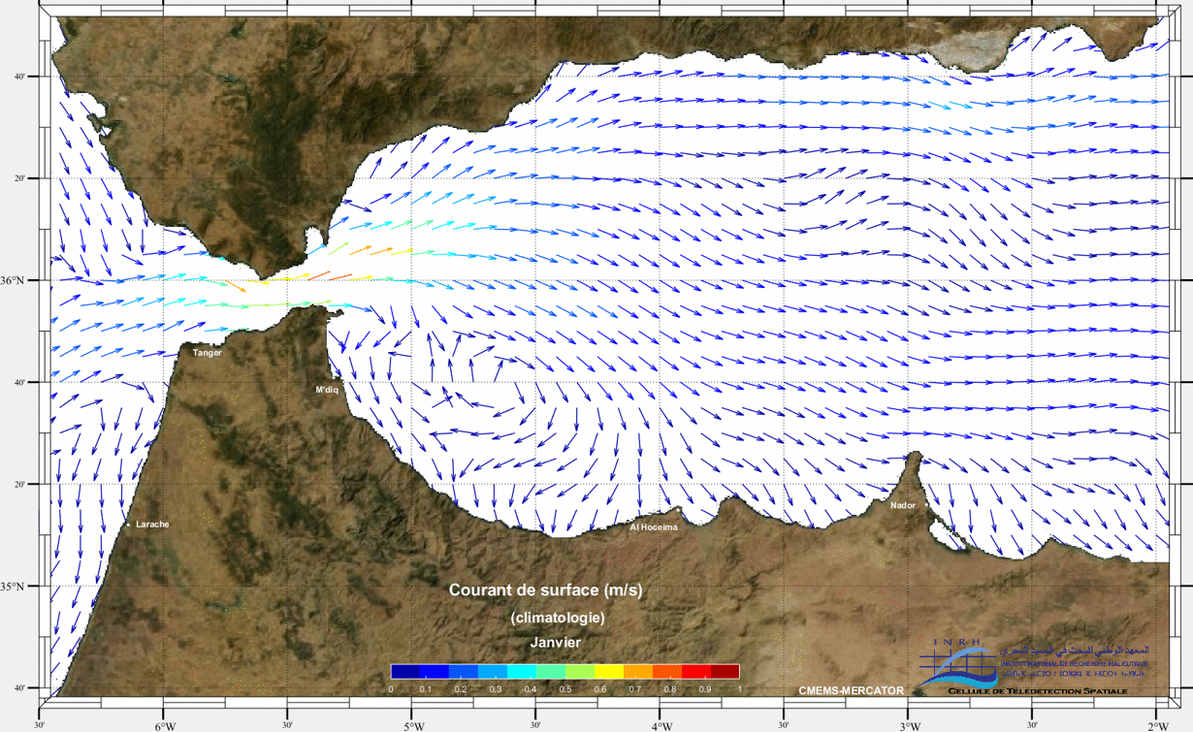The width and height of the screenshot is (1193, 732).
Task: Choose the dark red maroon colorbar segment
Action: [725, 672]
